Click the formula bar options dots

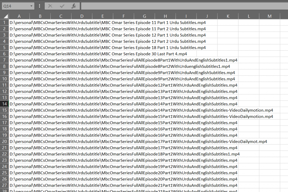click(x=39, y=6)
